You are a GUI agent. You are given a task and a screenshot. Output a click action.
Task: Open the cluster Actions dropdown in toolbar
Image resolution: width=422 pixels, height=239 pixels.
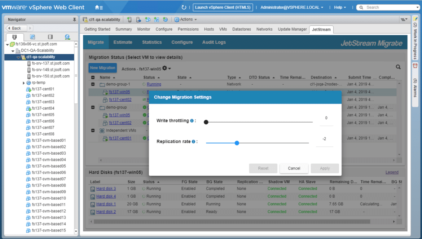(x=185, y=19)
